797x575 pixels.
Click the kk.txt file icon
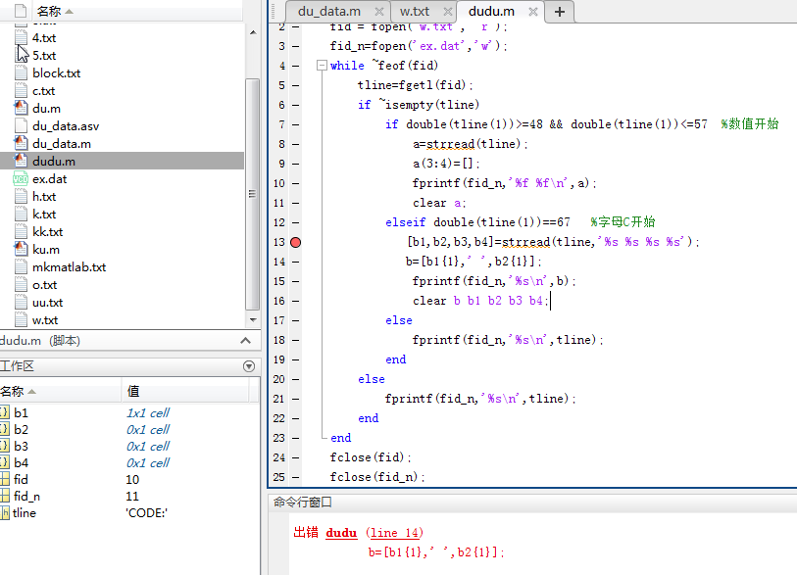(21, 231)
